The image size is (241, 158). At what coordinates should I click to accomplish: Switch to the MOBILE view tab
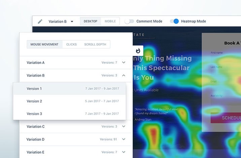pos(110,21)
